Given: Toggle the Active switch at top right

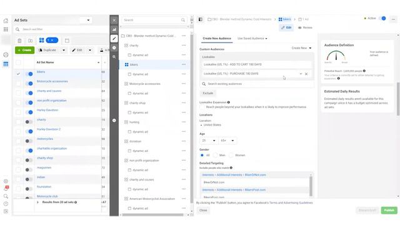Looking at the screenshot, I should [382, 18].
